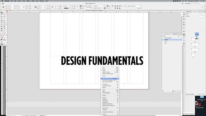Choose Fill with Placeholder Text
Screen dimensions: 206x116
110,80
